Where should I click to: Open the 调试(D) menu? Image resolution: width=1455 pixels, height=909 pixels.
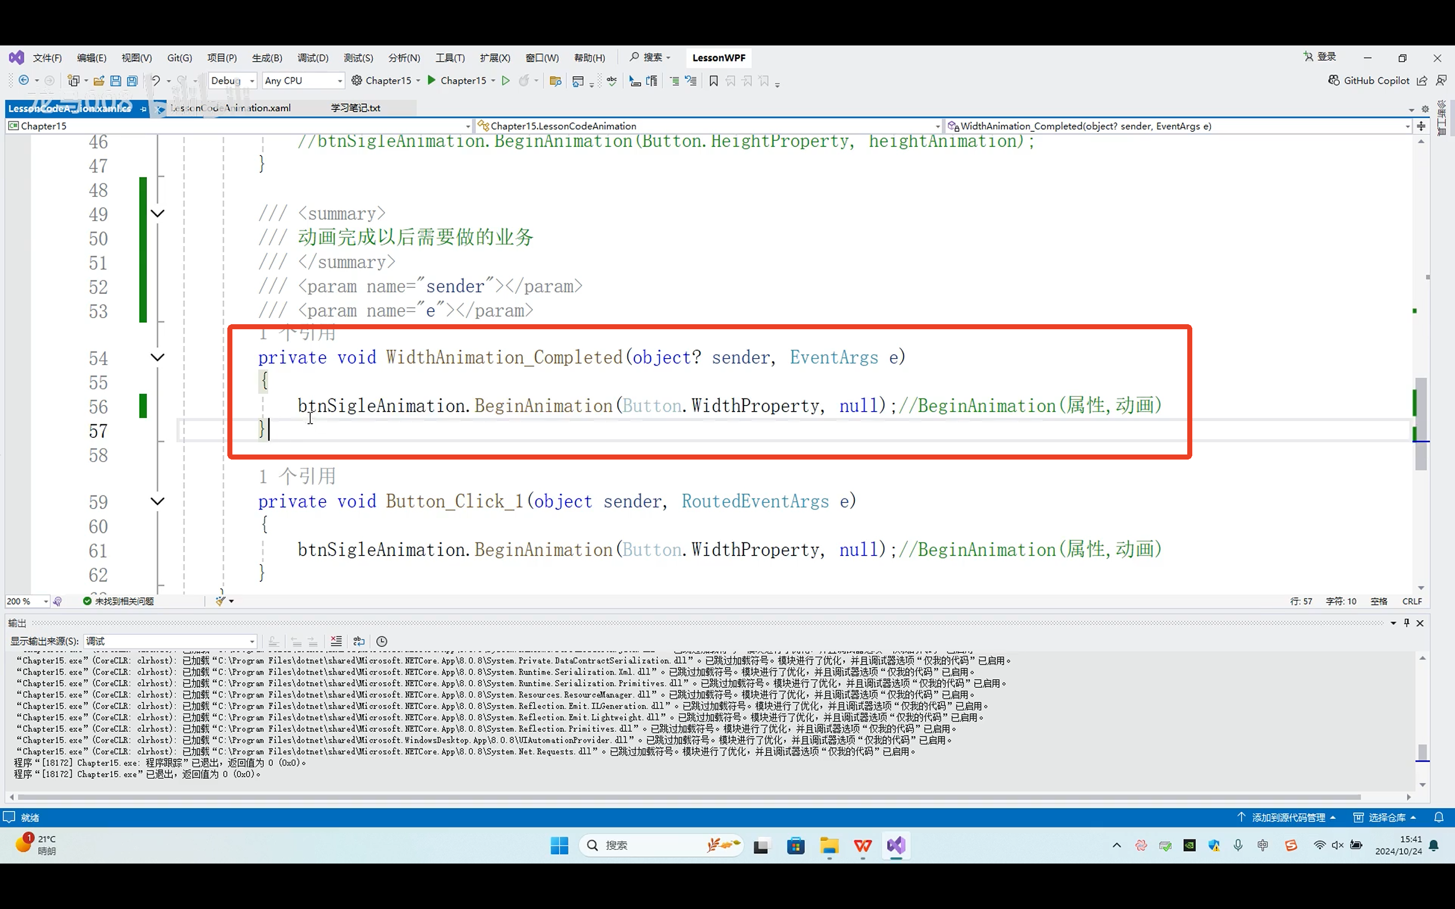tap(313, 58)
